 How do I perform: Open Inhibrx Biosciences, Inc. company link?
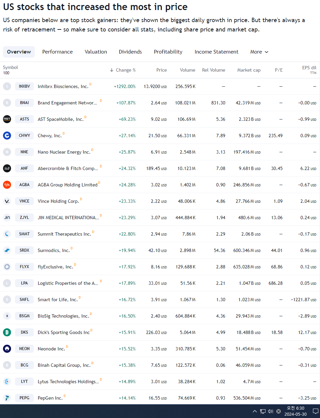63,86
